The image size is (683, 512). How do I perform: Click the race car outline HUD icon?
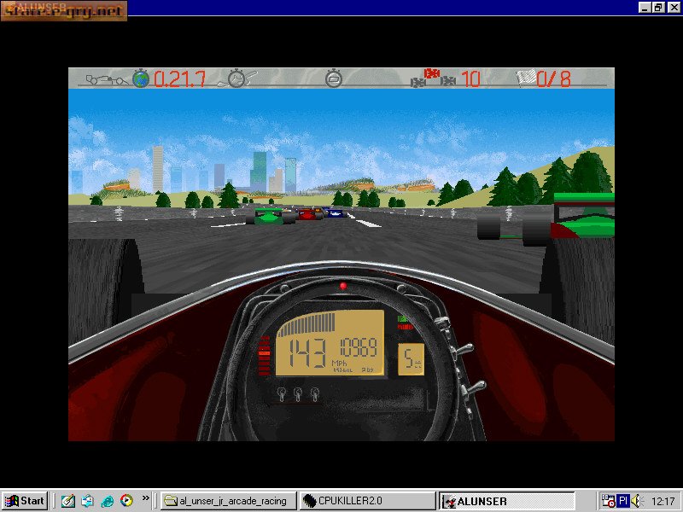coord(107,79)
